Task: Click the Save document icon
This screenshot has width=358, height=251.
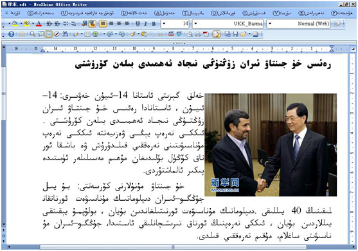Action: click(x=235, y=34)
